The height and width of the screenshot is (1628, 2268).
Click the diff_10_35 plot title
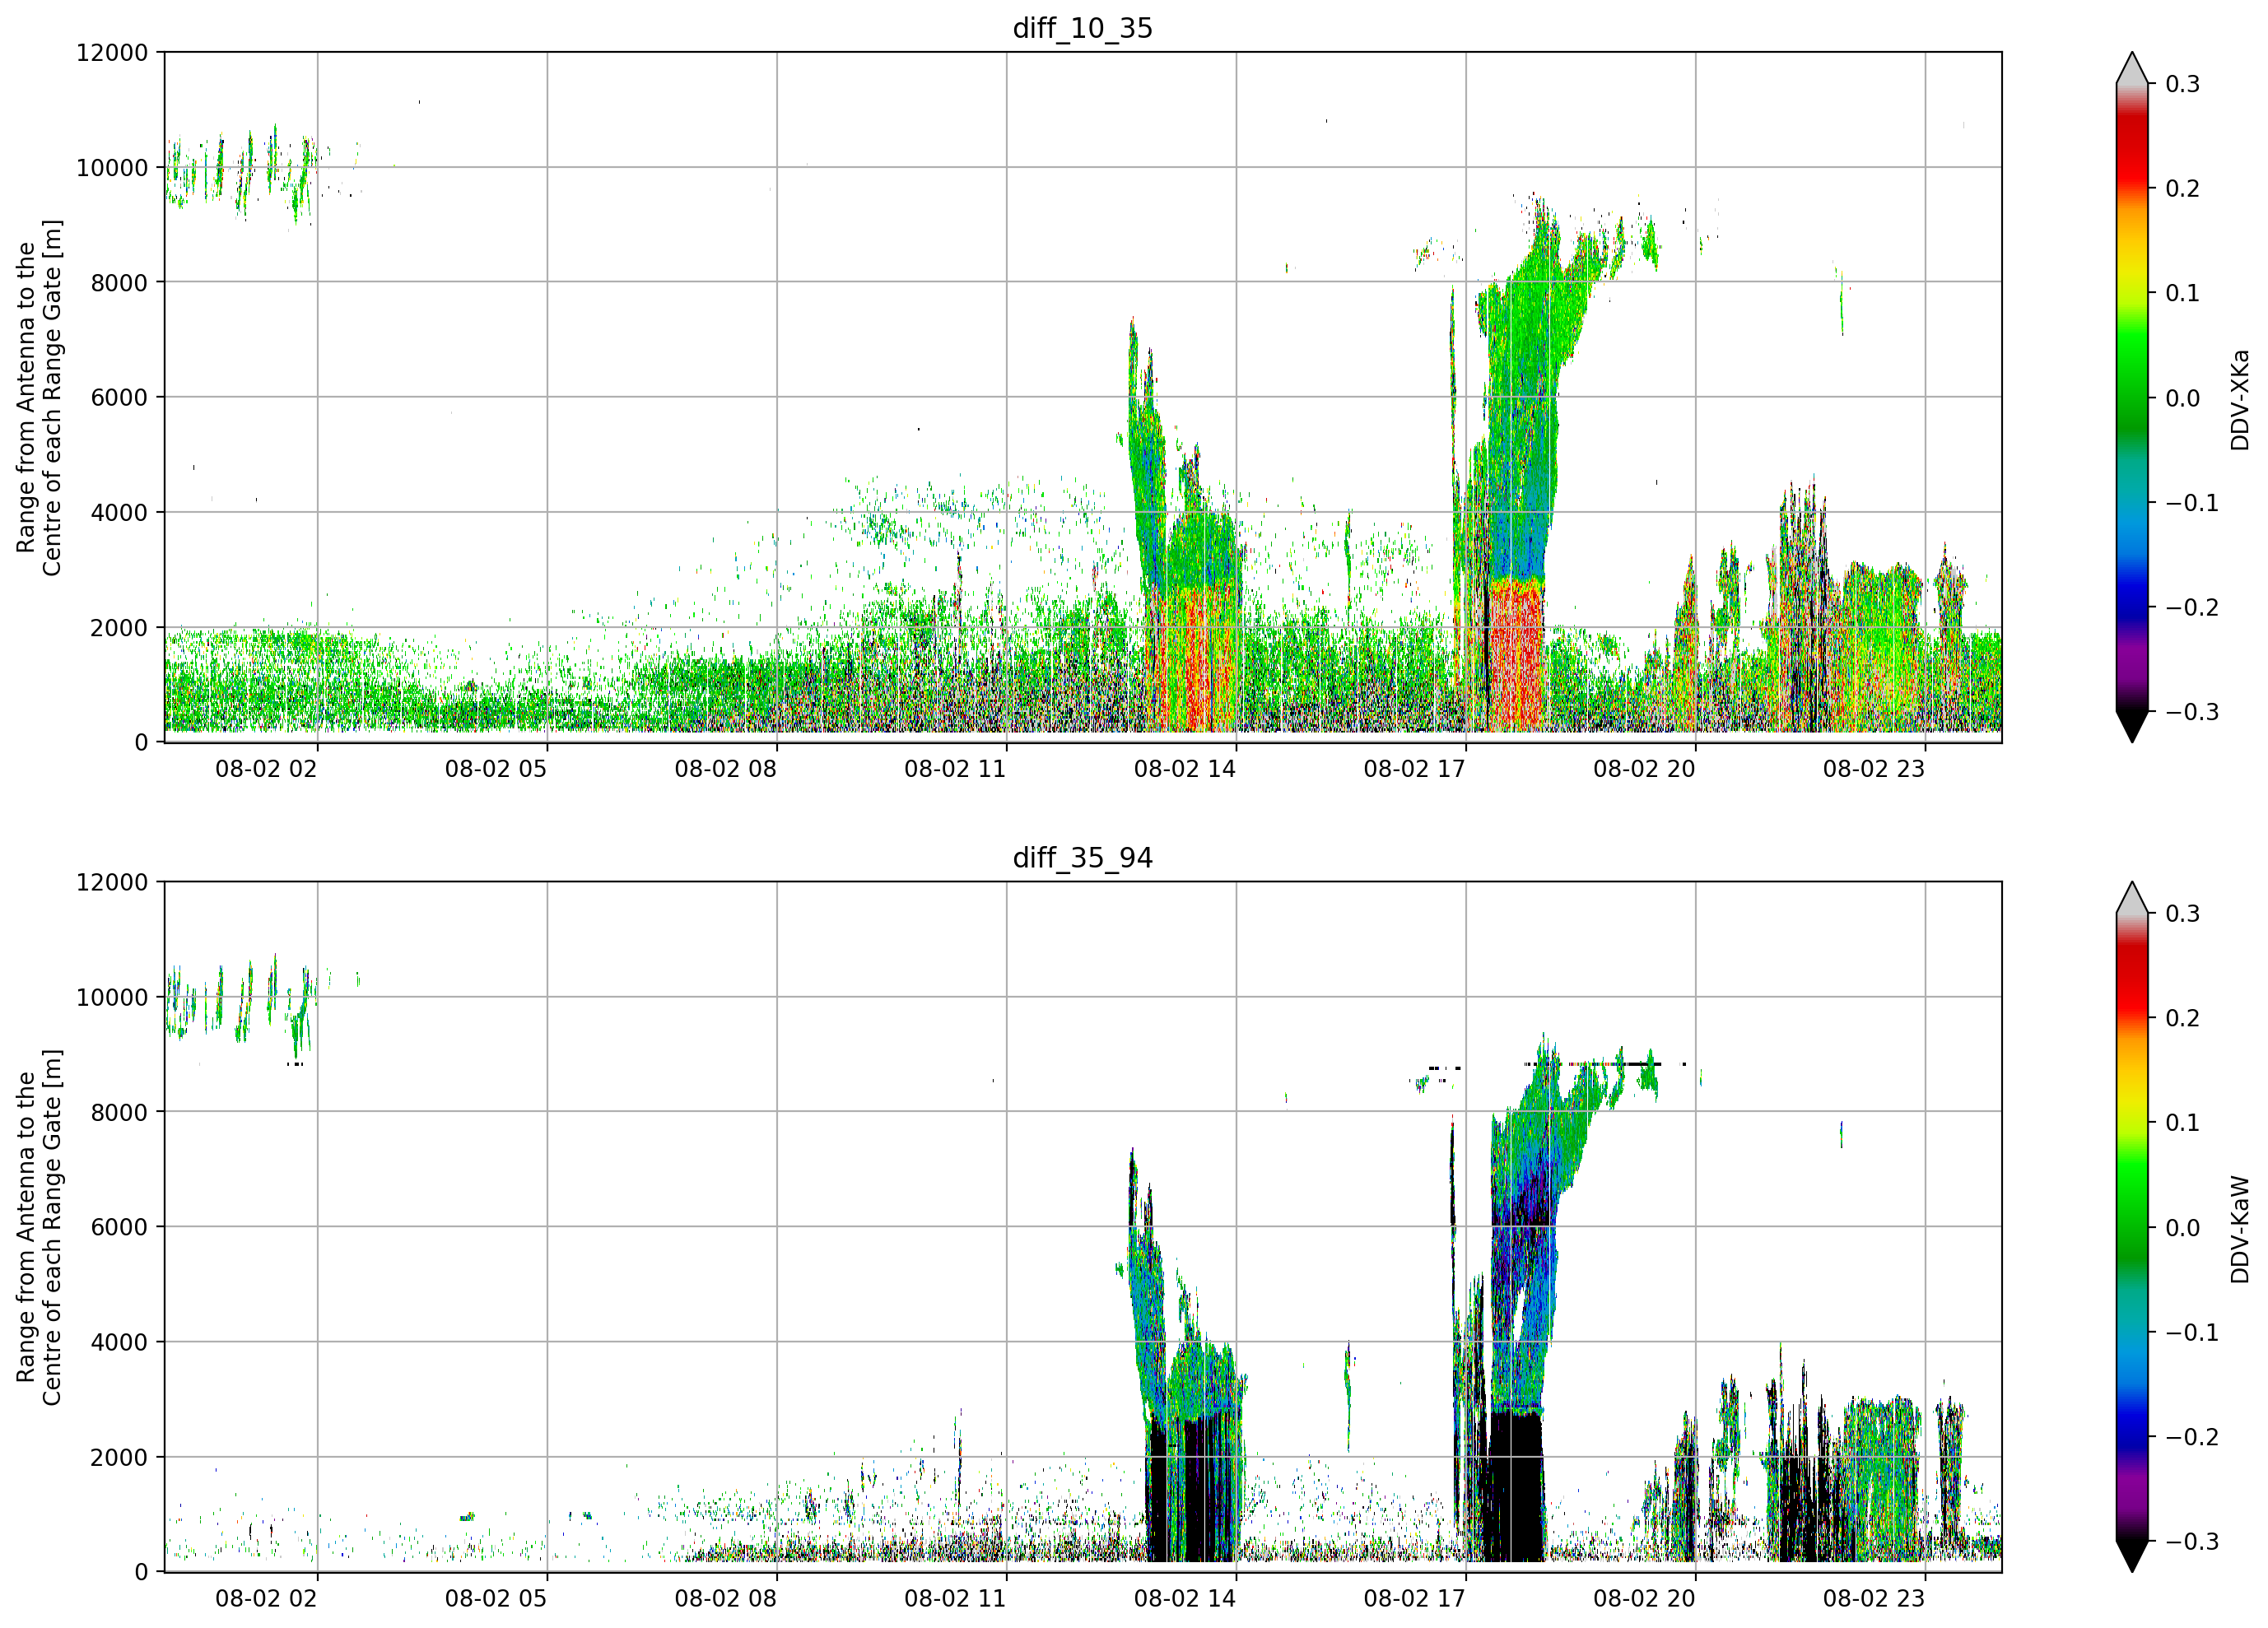1083,28
